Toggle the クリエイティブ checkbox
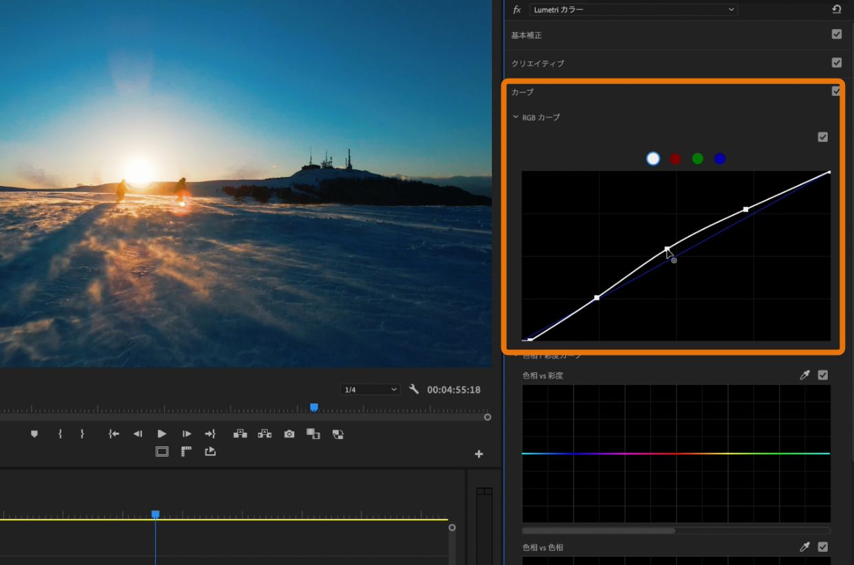 837,63
